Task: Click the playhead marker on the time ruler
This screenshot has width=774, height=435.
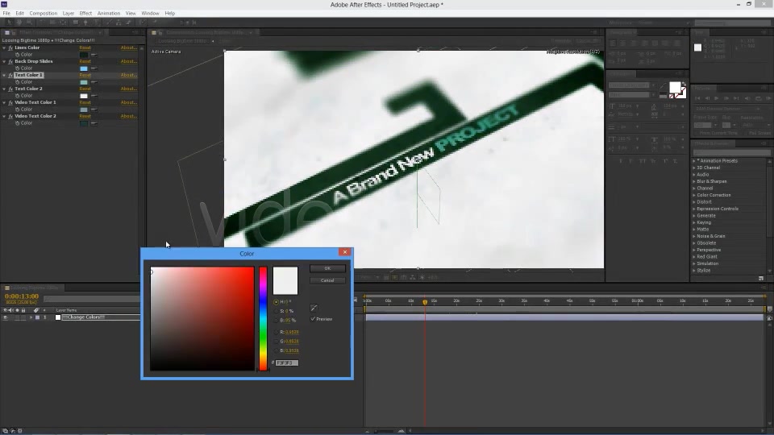Action: (x=425, y=302)
